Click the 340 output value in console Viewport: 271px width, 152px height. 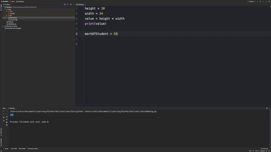tap(11, 115)
